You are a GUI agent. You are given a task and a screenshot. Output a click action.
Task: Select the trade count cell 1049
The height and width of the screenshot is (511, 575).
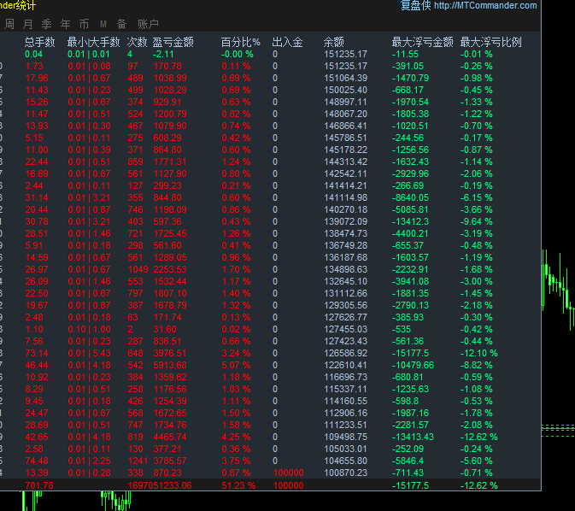[x=138, y=270]
